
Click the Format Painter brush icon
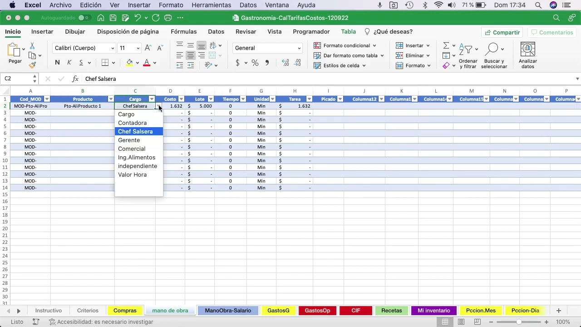coord(32,65)
